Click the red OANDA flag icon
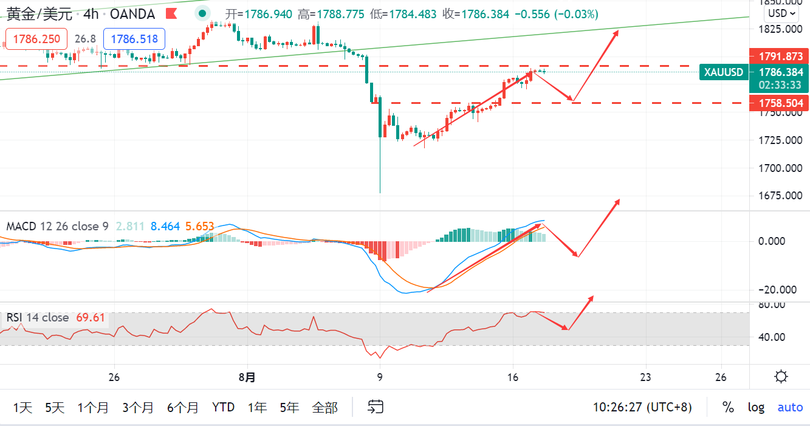Image resolution: width=810 pixels, height=426 pixels. [x=173, y=13]
